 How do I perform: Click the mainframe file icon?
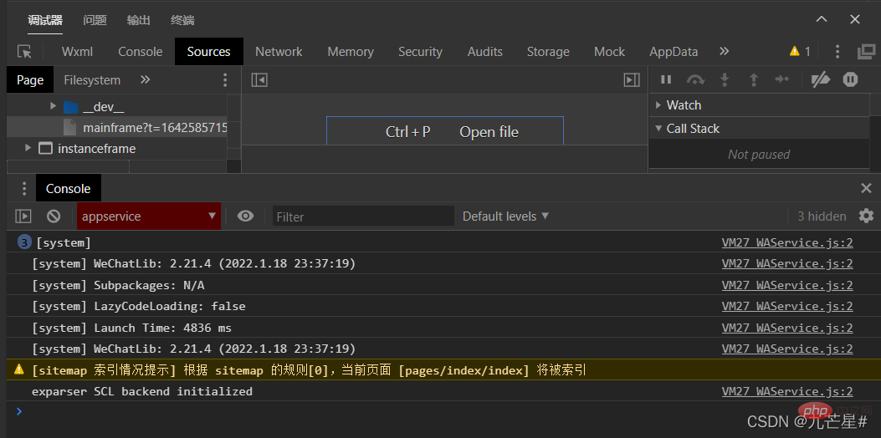click(x=69, y=128)
